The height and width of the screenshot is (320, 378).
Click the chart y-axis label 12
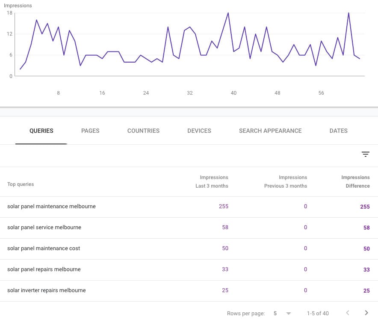point(9,34)
